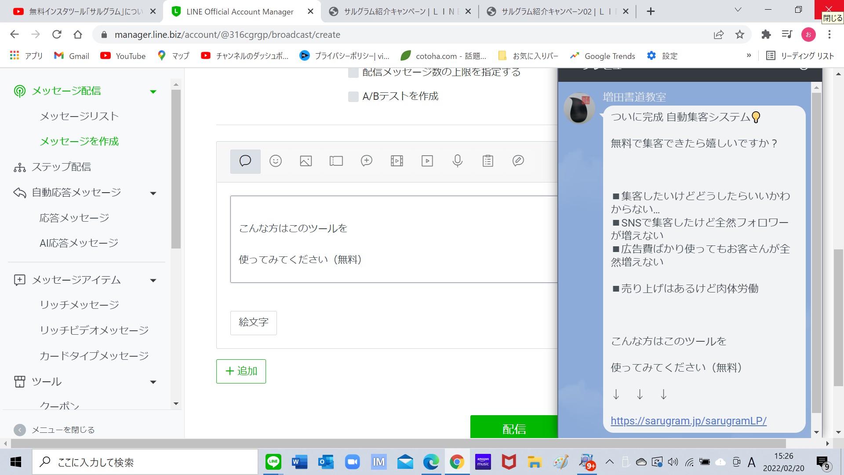Click the 追加 add message button
This screenshot has width=844, height=475.
(241, 371)
